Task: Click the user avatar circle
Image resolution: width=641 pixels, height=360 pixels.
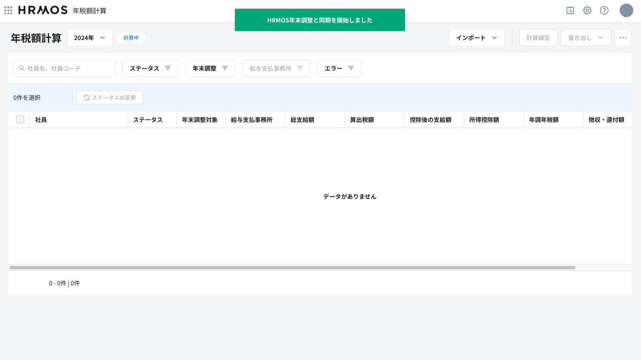Action: 626,11
